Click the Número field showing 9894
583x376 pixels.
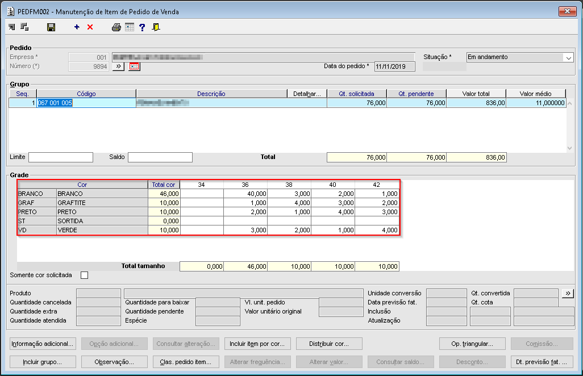(89, 66)
